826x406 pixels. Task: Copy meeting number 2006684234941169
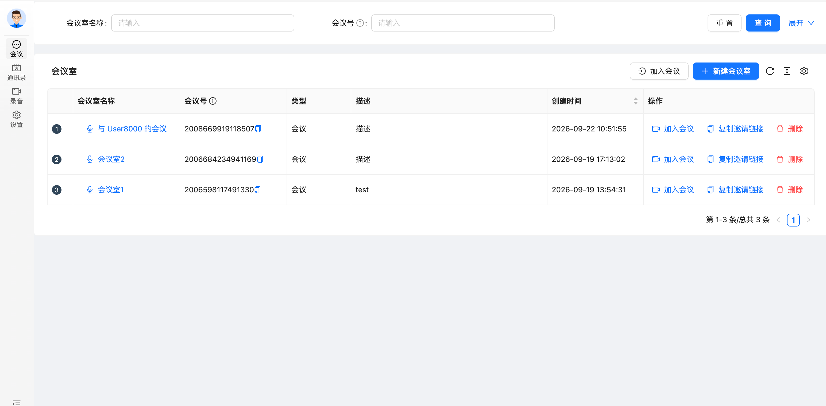coord(260,159)
